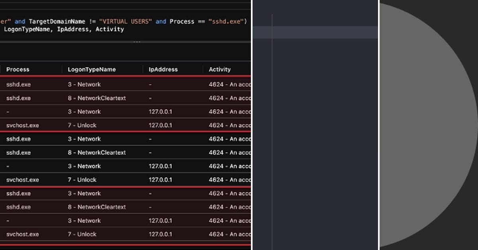
Task: Sort results by the Process column header
Action: coord(18,69)
